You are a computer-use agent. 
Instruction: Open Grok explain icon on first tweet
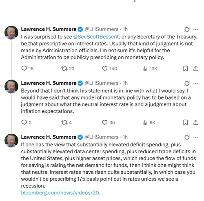(x=187, y=29)
